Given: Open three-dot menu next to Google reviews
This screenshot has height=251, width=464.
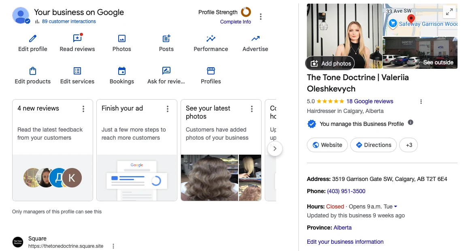Looking at the screenshot, I should tap(421, 102).
